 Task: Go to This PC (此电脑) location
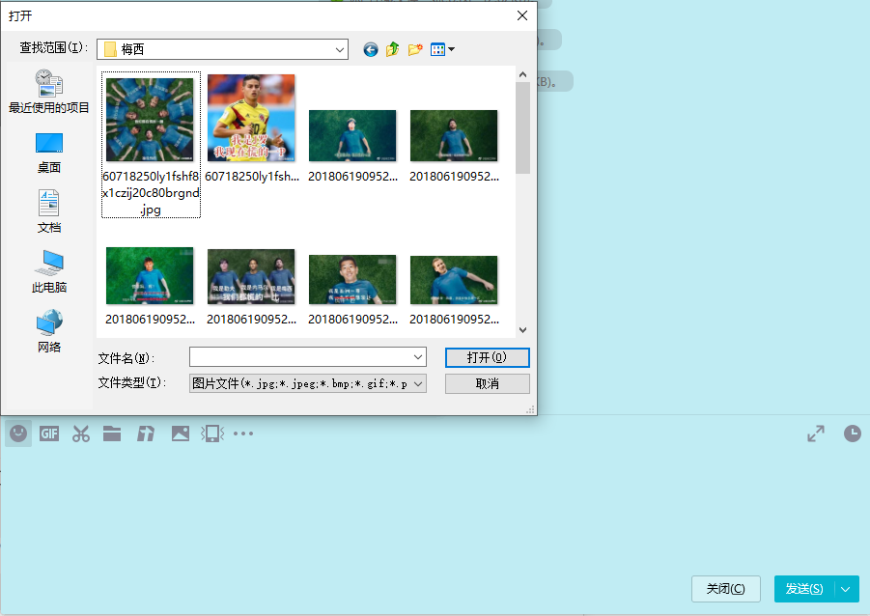coord(49,271)
